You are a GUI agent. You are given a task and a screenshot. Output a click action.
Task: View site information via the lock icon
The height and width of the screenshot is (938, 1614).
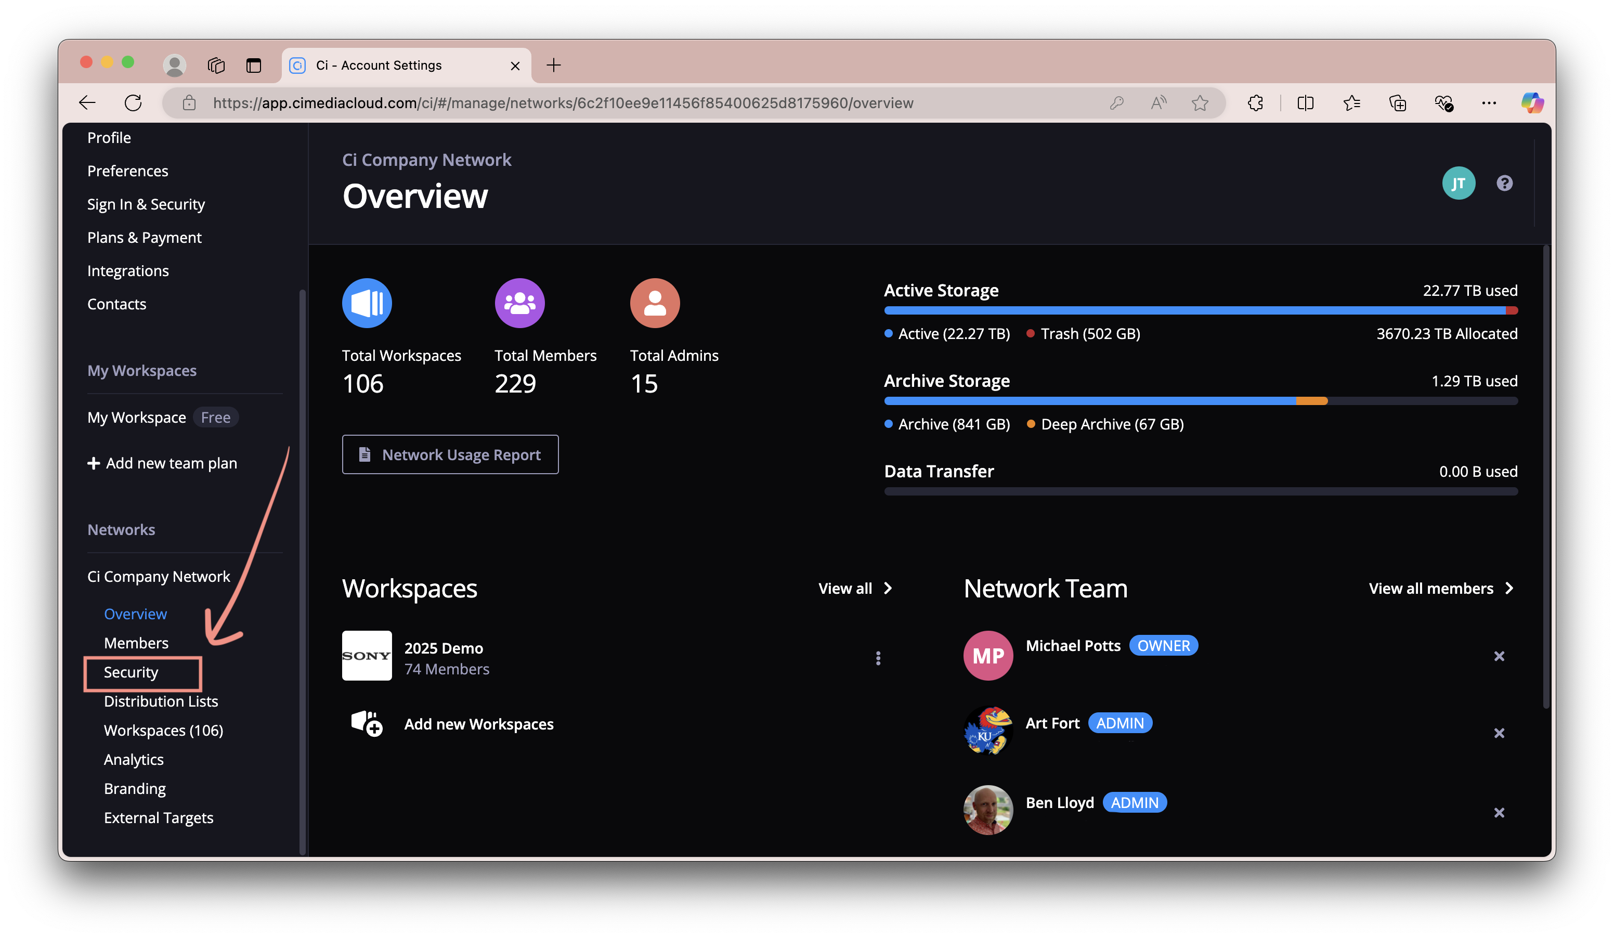click(189, 103)
